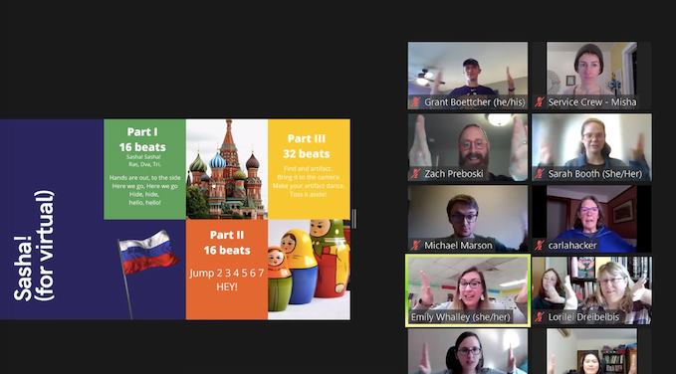Click the divider handle beside shared slide
676x374 pixels.
(354, 219)
